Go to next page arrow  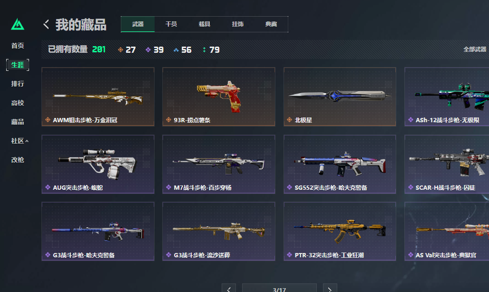(x=330, y=289)
